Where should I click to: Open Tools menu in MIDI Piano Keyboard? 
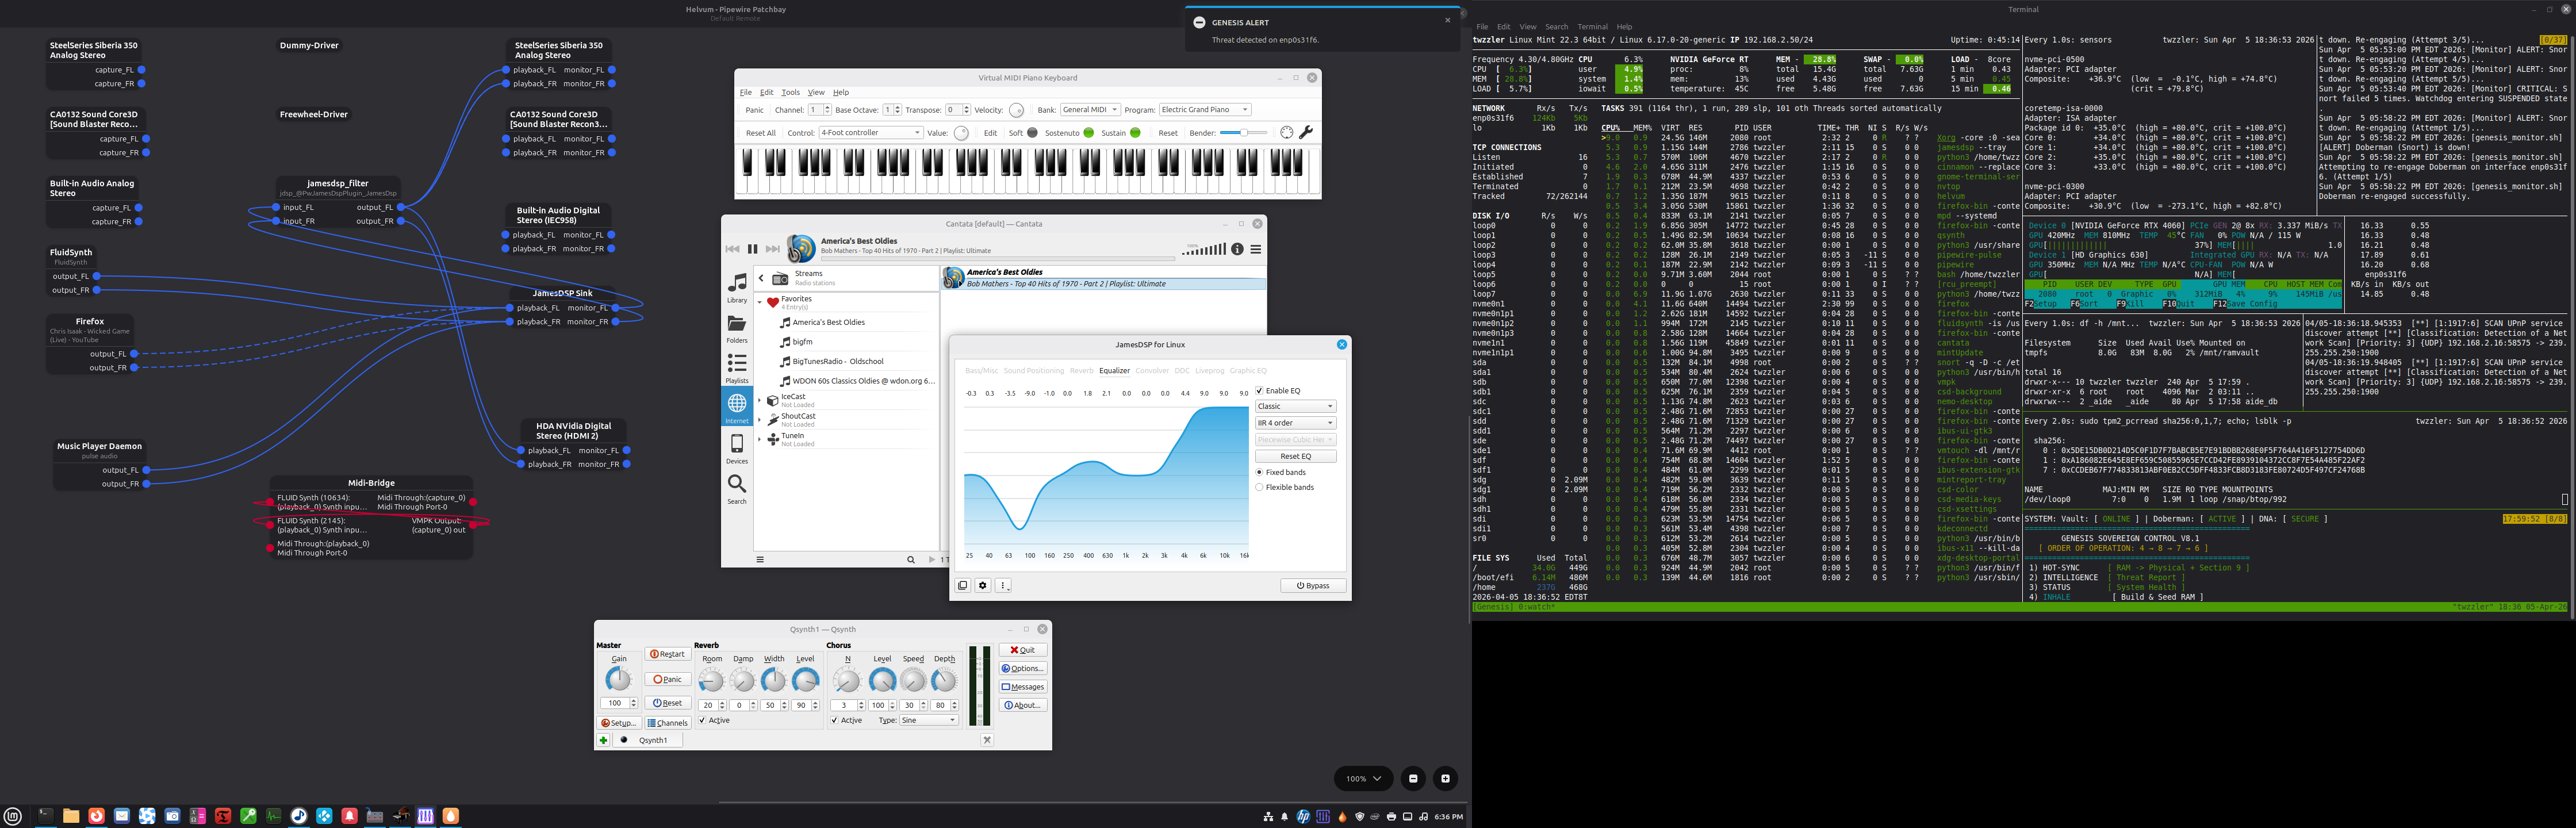point(790,92)
